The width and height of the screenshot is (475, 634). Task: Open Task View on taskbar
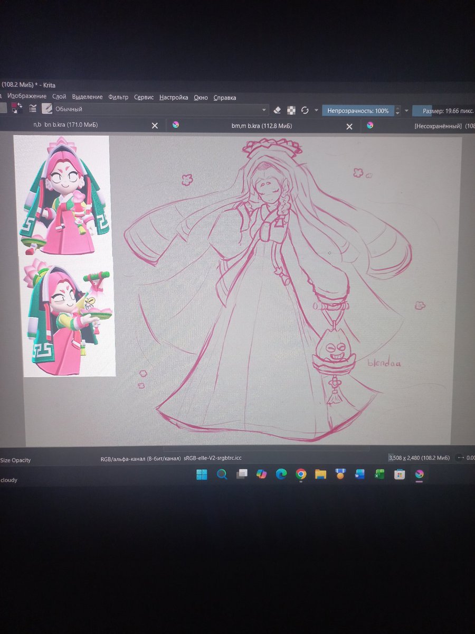pos(242,474)
